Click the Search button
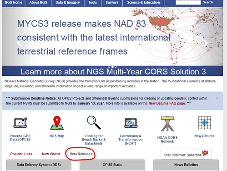 pos(208,2)
